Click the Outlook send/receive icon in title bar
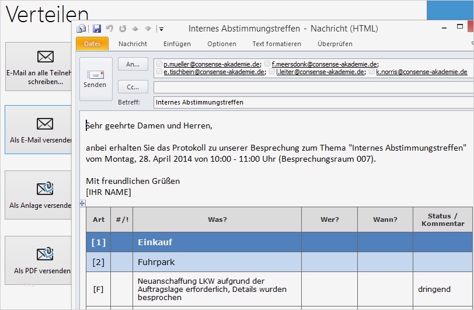The width and height of the screenshot is (474, 310). coord(81,29)
